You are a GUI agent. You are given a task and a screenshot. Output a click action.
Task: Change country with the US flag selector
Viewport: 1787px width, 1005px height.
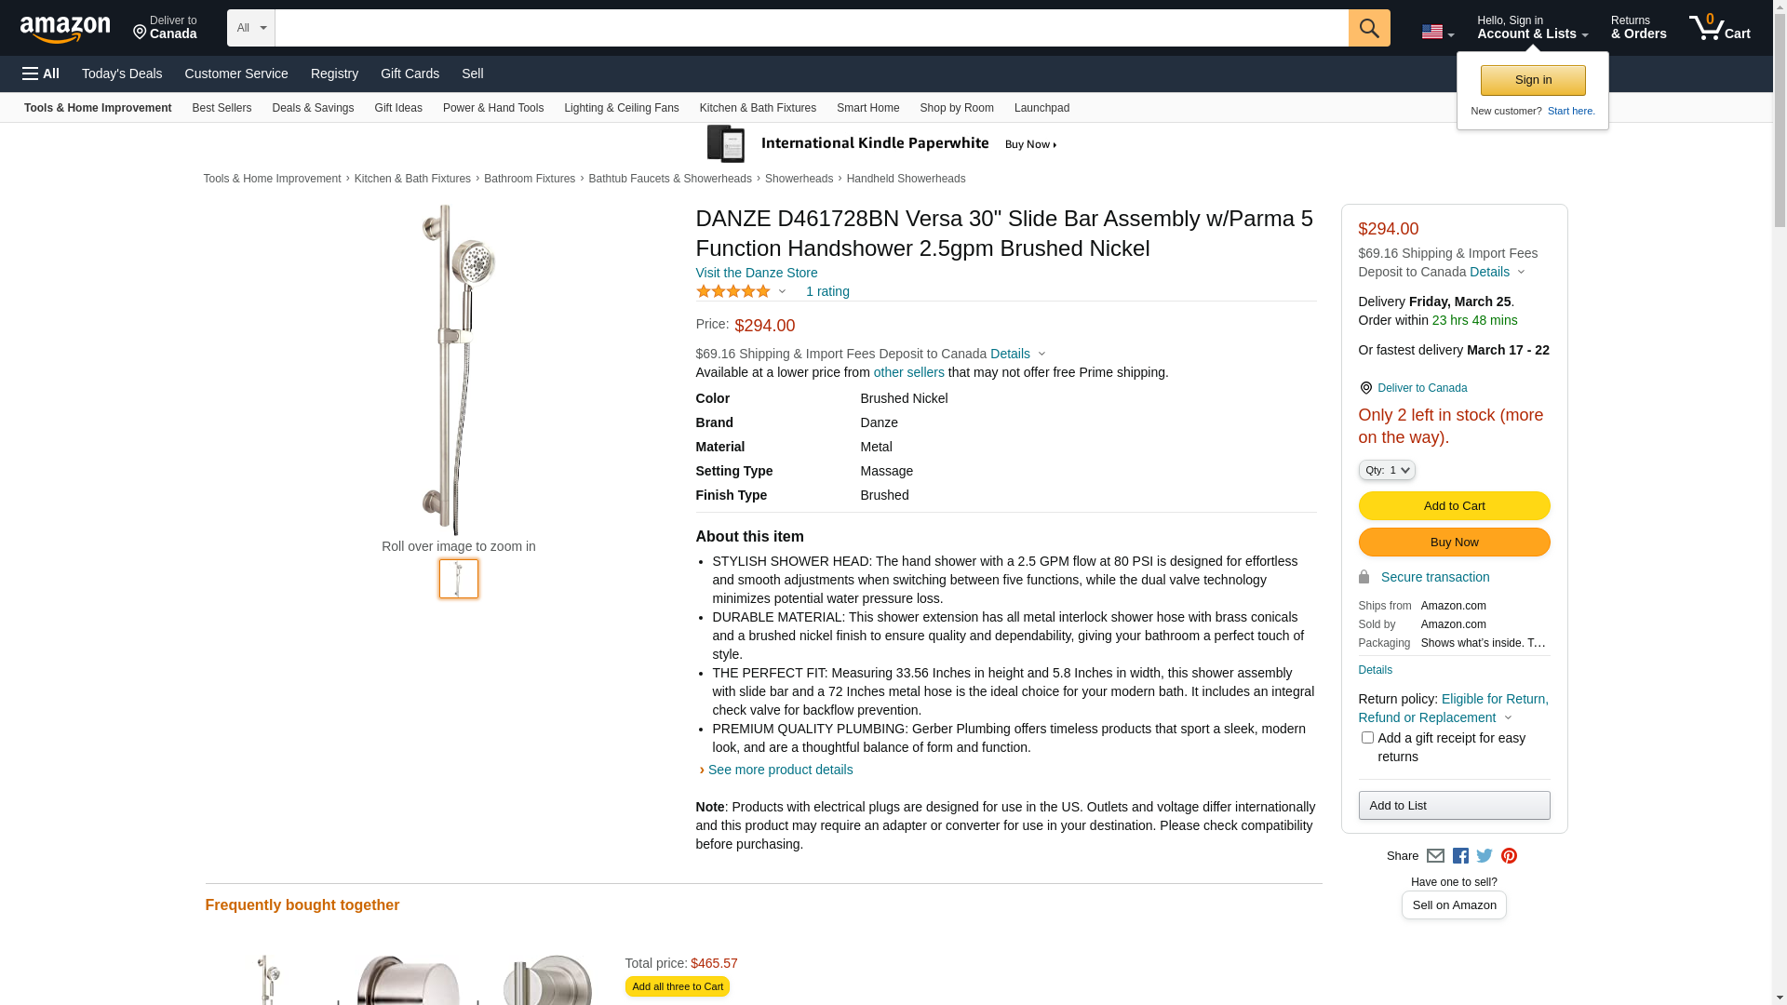point(1437,32)
